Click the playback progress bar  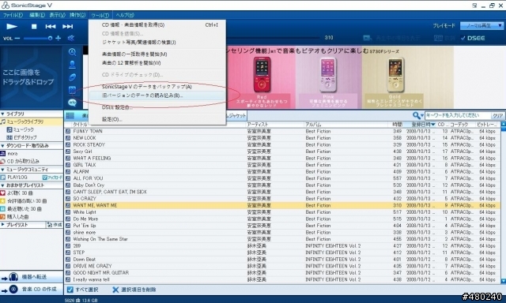click(x=273, y=38)
